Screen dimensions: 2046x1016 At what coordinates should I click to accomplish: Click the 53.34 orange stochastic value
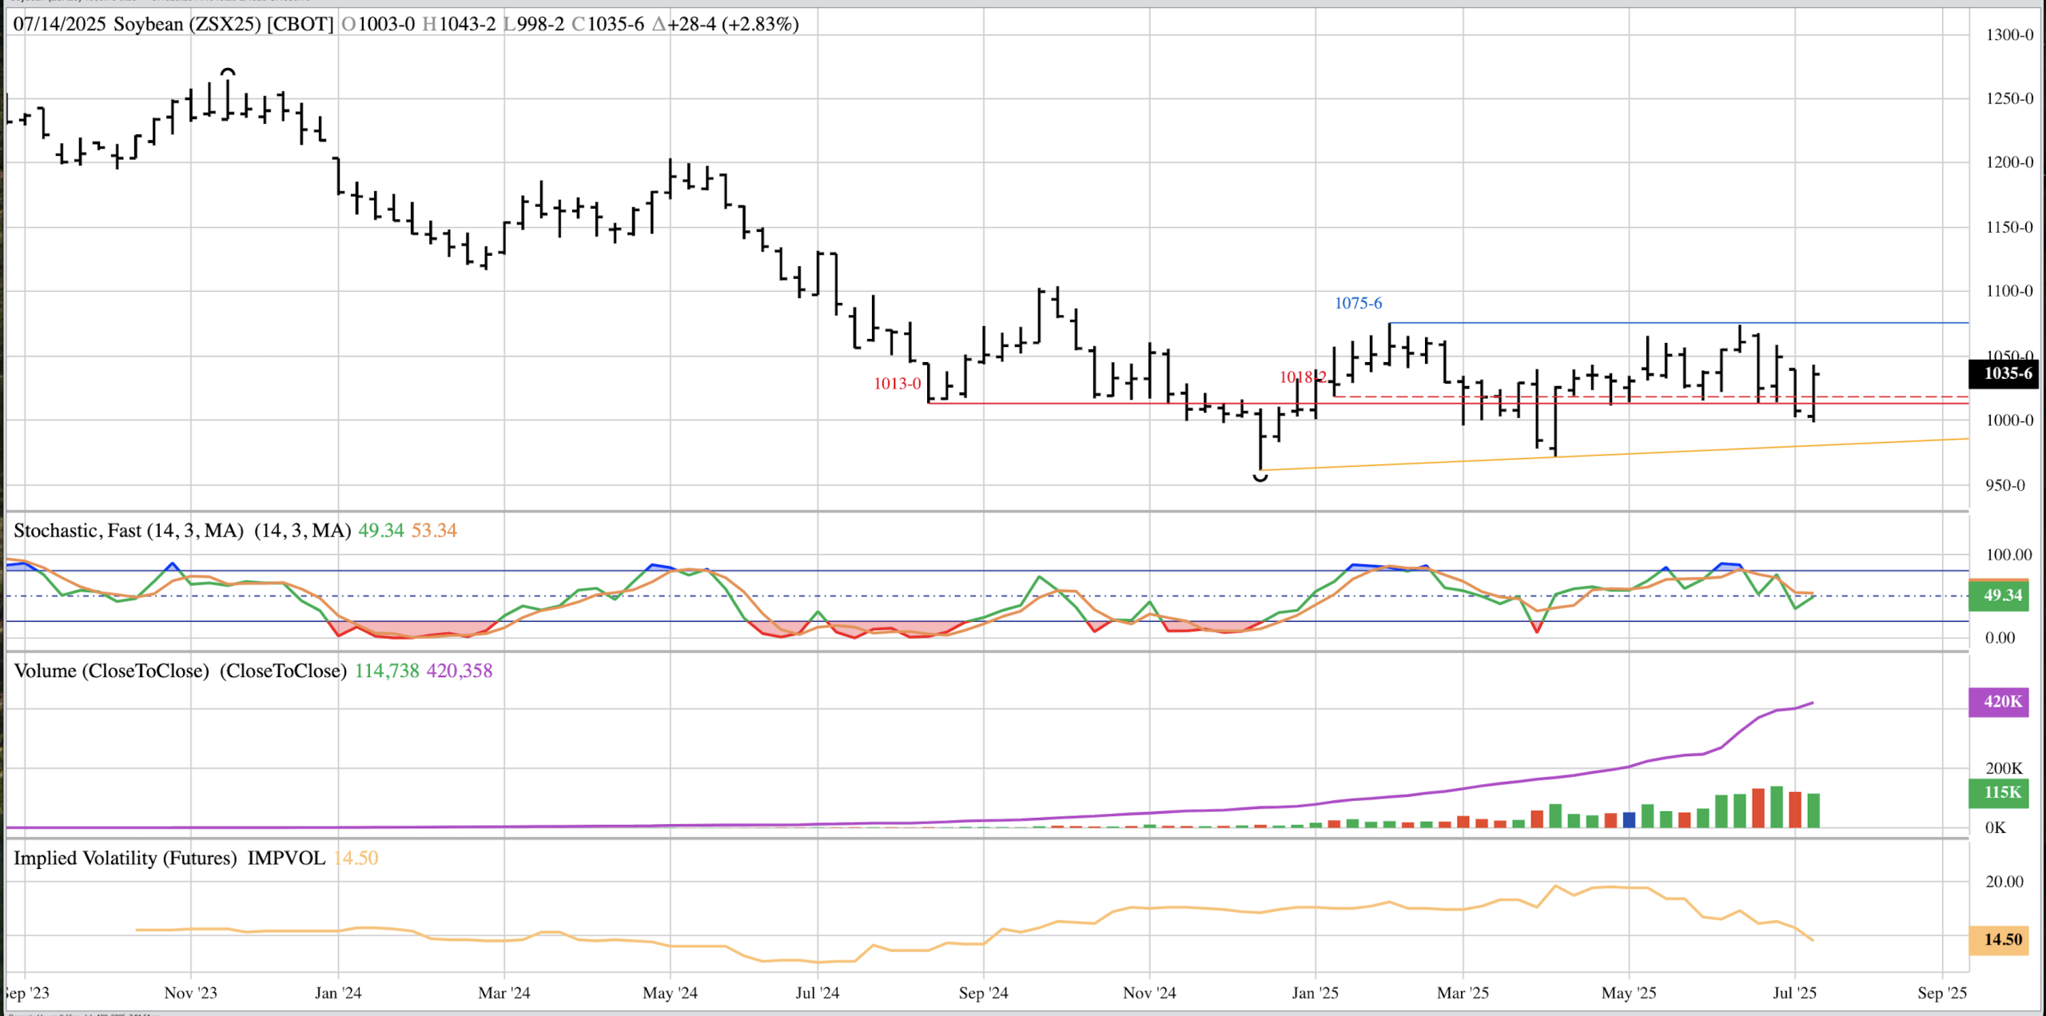pyautogui.click(x=434, y=531)
